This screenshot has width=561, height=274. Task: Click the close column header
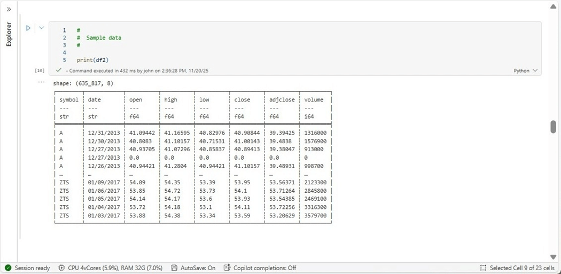[242, 100]
